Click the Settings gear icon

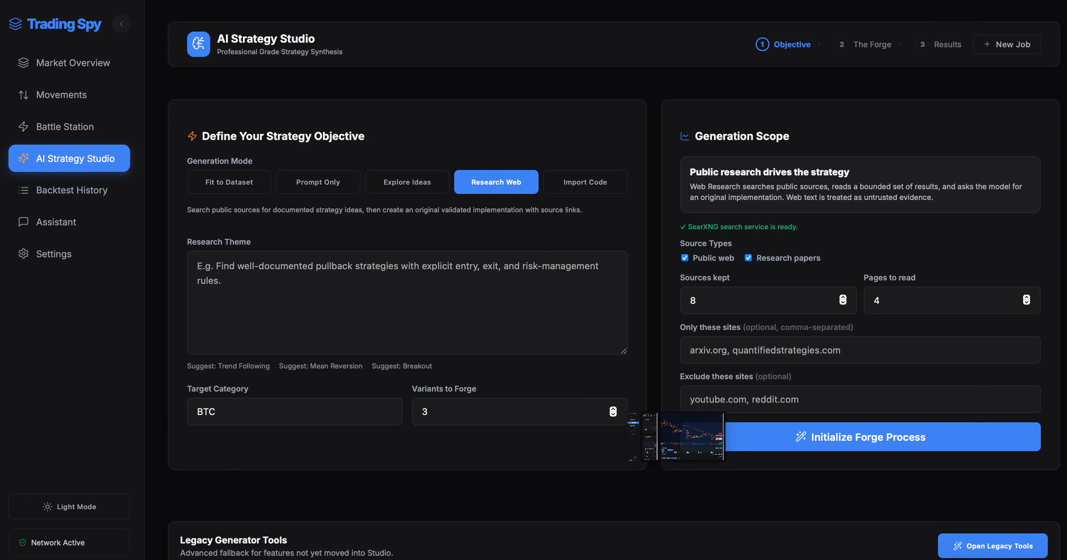23,254
